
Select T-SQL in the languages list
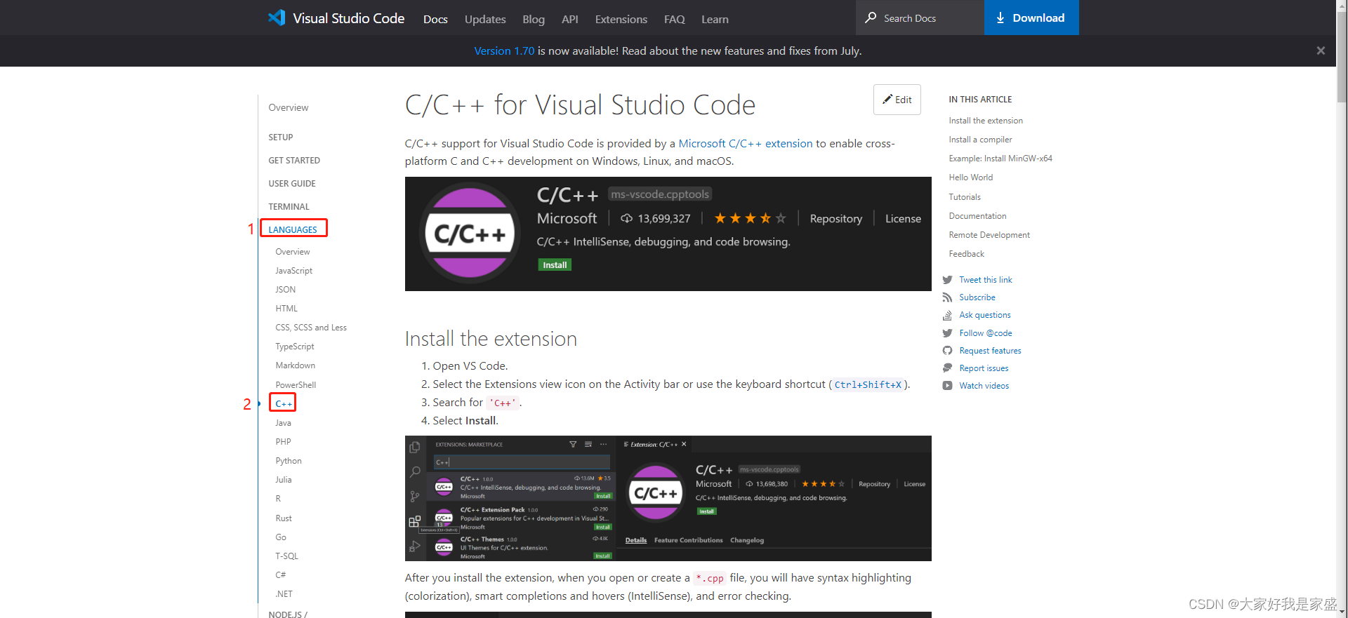(287, 556)
